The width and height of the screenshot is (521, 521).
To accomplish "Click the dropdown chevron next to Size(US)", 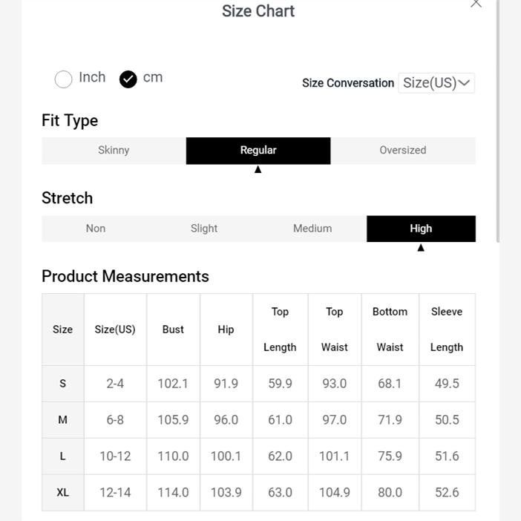I will 465,83.
